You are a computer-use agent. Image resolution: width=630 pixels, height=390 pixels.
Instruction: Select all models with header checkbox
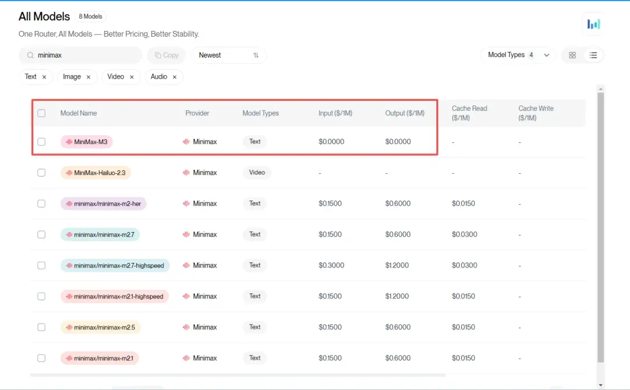41,113
